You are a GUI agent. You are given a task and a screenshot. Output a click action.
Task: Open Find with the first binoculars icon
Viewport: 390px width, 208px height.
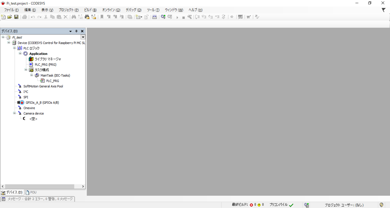point(74,17)
